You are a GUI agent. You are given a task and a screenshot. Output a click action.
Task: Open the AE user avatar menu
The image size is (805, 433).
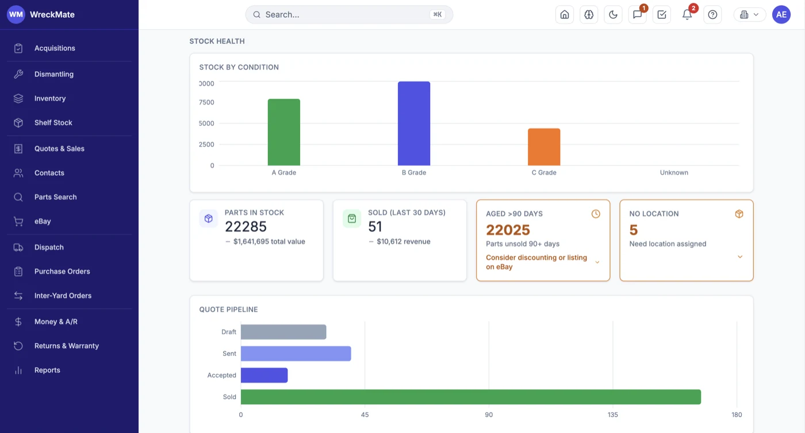(x=781, y=15)
